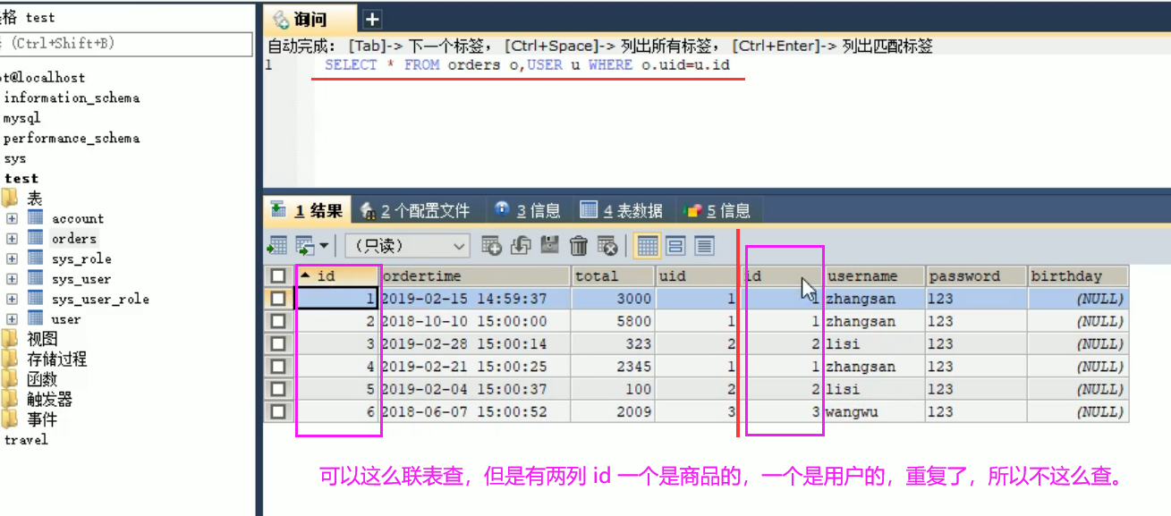Image resolution: width=1171 pixels, height=516 pixels.
Task: Open the 4 表数据 tab
Action: (x=622, y=211)
